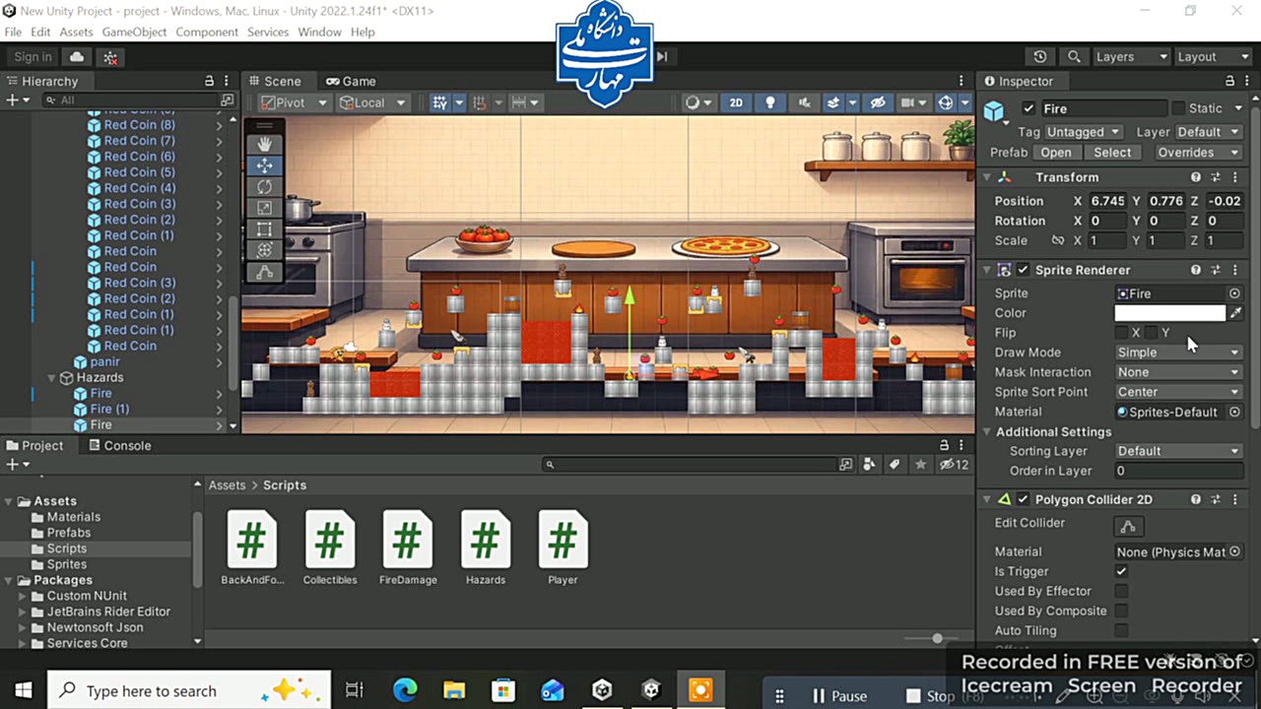1261x709 pixels.
Task: Lock the Hierarchy panel
Action: [x=209, y=82]
